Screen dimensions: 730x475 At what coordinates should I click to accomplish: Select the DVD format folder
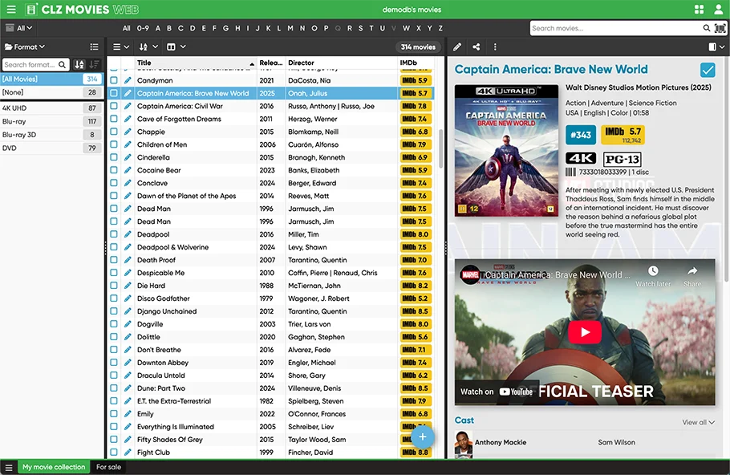[x=51, y=148]
